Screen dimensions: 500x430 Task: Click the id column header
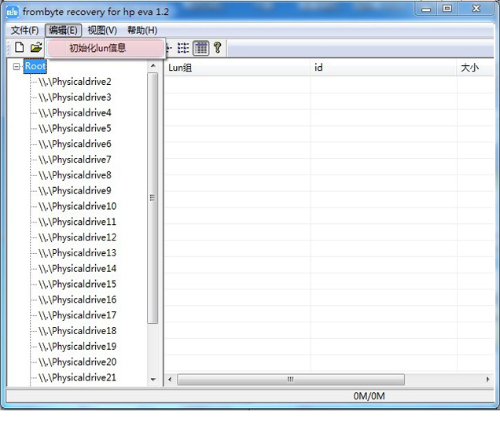click(x=384, y=68)
